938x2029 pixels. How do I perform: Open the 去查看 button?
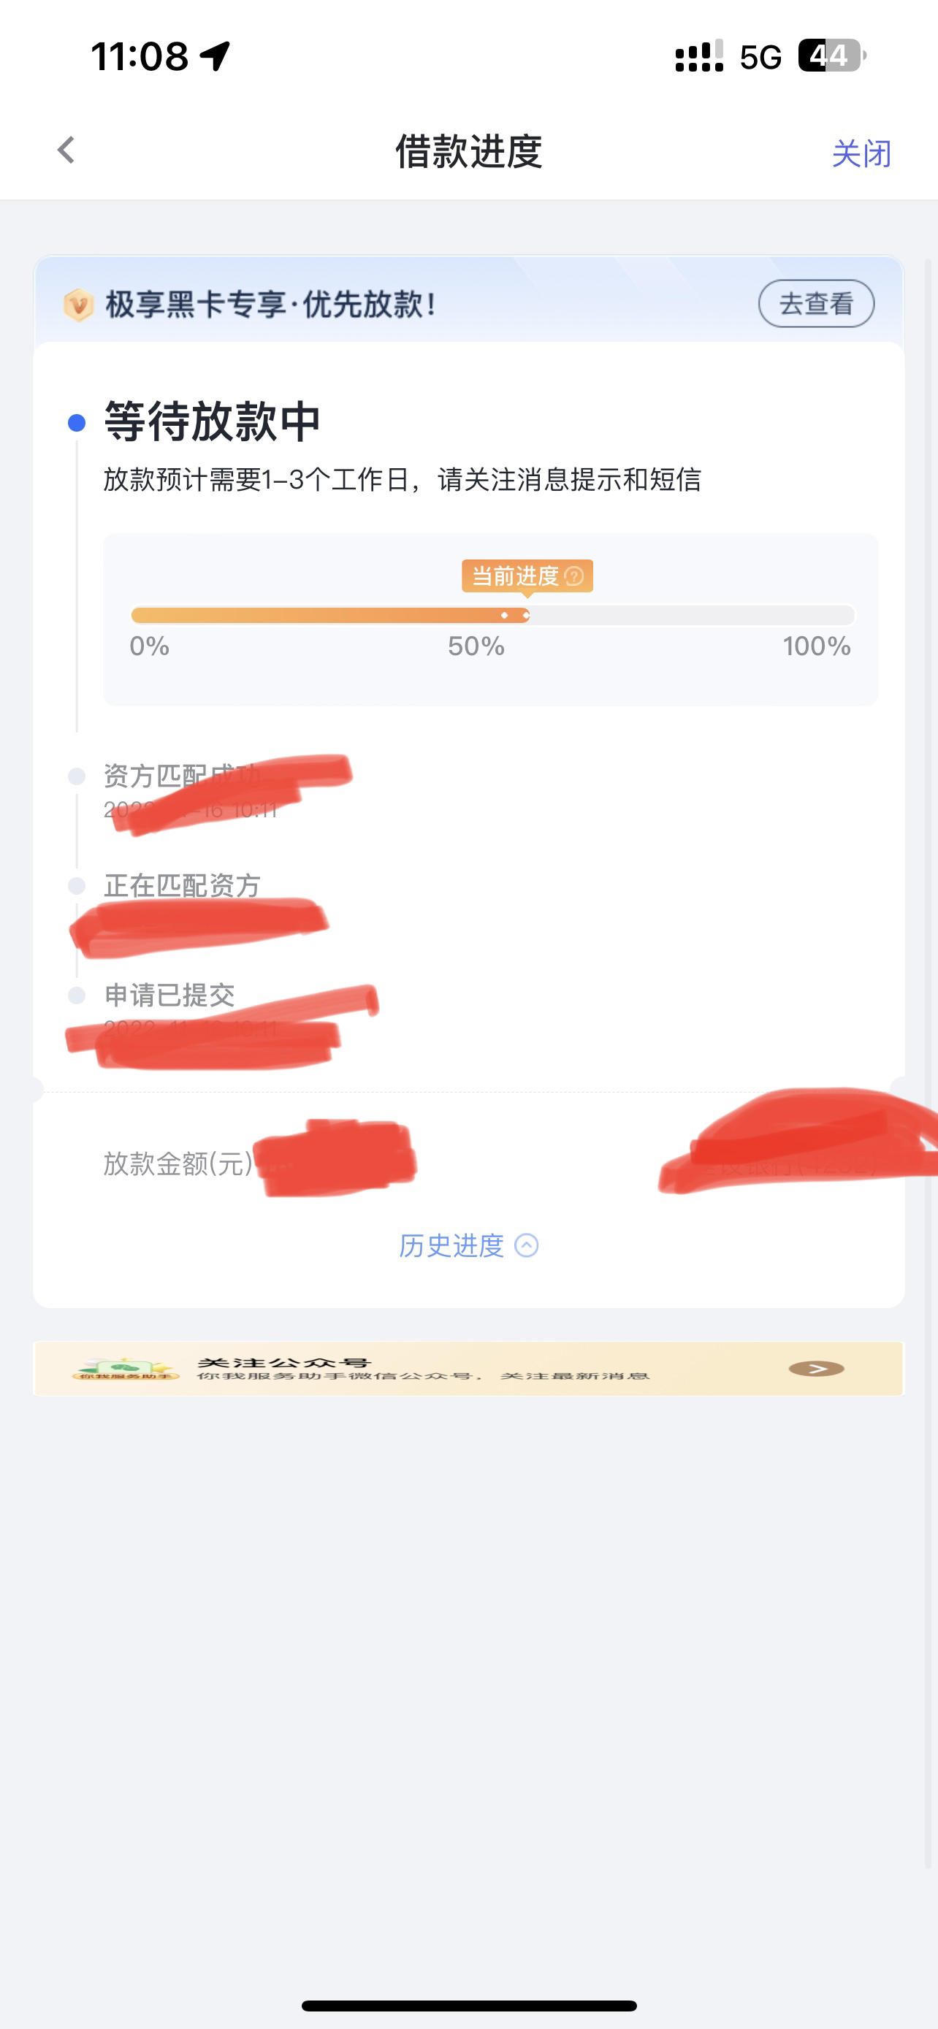click(x=816, y=303)
